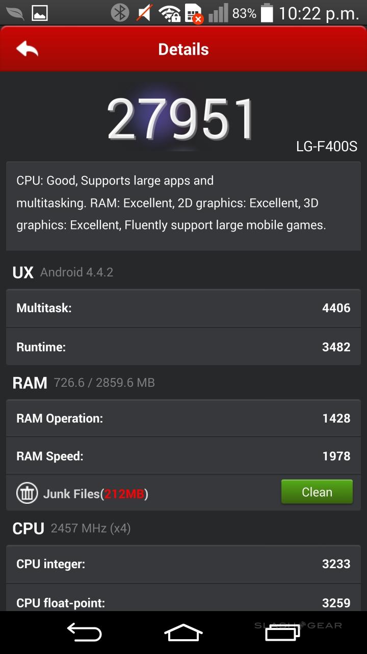367x654 pixels.
Task: Tap the RAM Speed row
Action: (183, 456)
